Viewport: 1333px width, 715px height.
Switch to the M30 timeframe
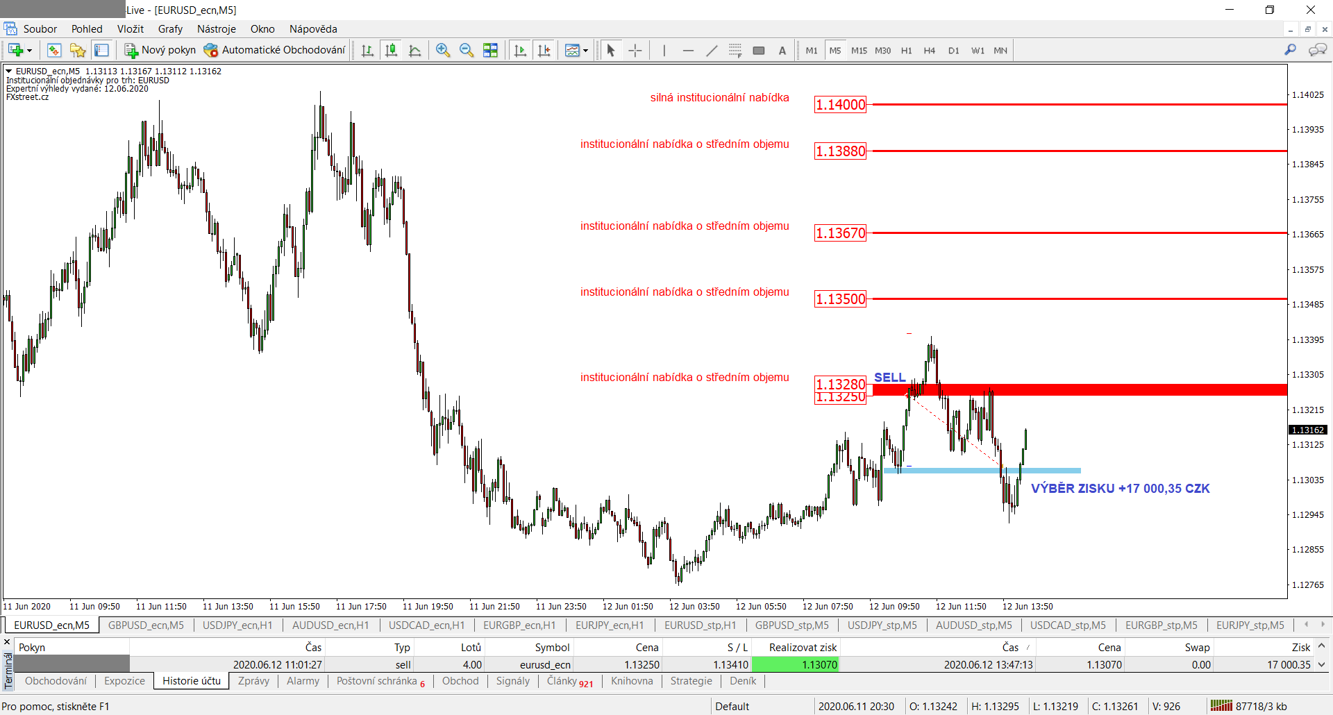point(882,50)
